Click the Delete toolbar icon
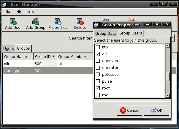Image resolution: width=179 pixels, height=129 pixels. coord(80,22)
